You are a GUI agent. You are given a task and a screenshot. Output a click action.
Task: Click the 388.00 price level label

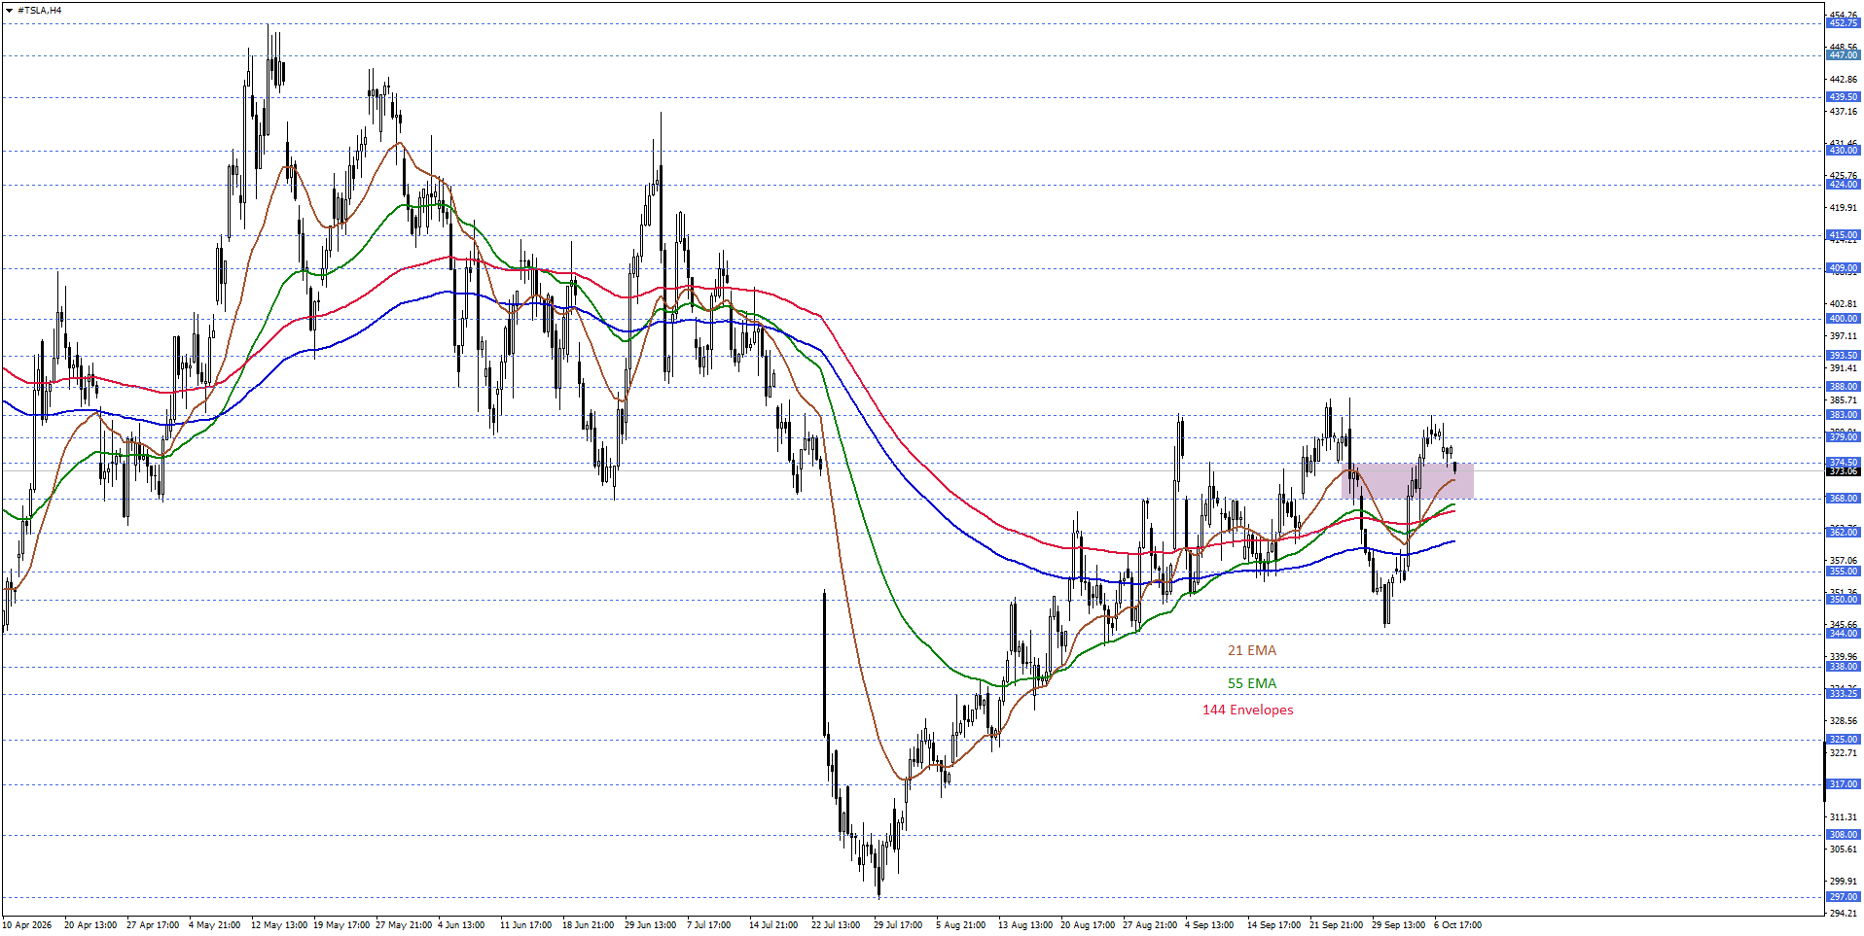(1844, 387)
